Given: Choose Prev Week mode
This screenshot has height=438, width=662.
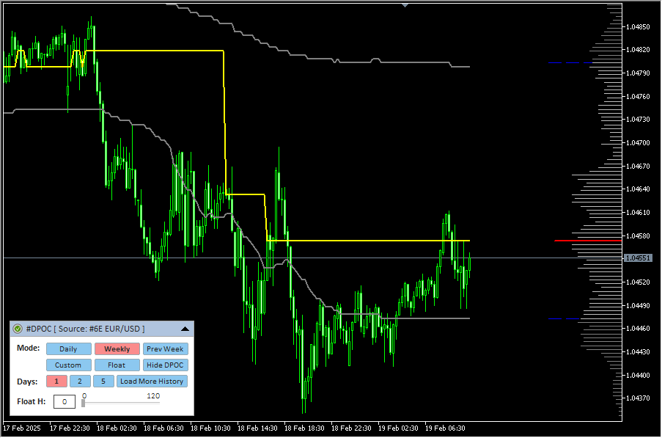Looking at the screenshot, I should (165, 349).
